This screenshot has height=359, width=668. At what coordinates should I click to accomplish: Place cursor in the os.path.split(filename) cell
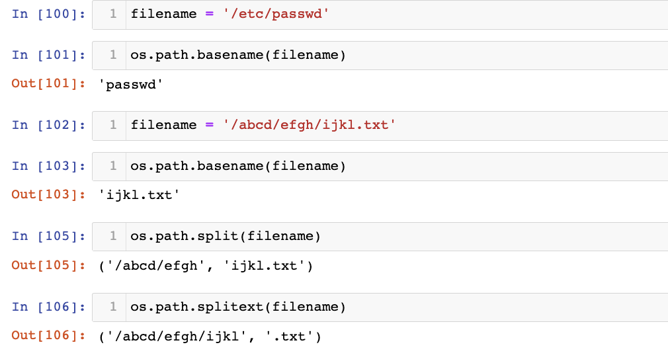tap(397, 236)
